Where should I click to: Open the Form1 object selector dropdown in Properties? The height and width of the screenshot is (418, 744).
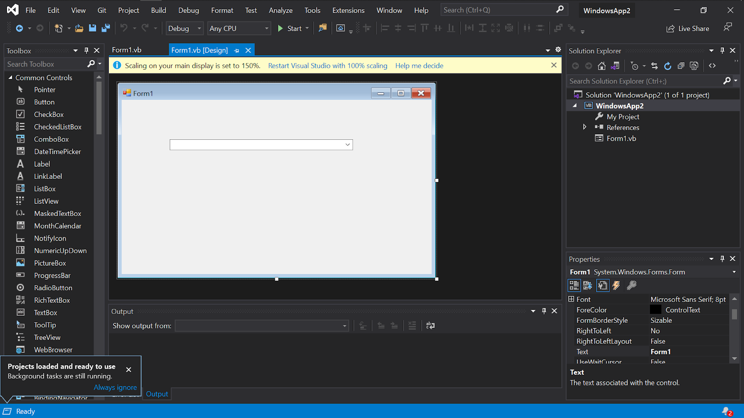click(734, 272)
